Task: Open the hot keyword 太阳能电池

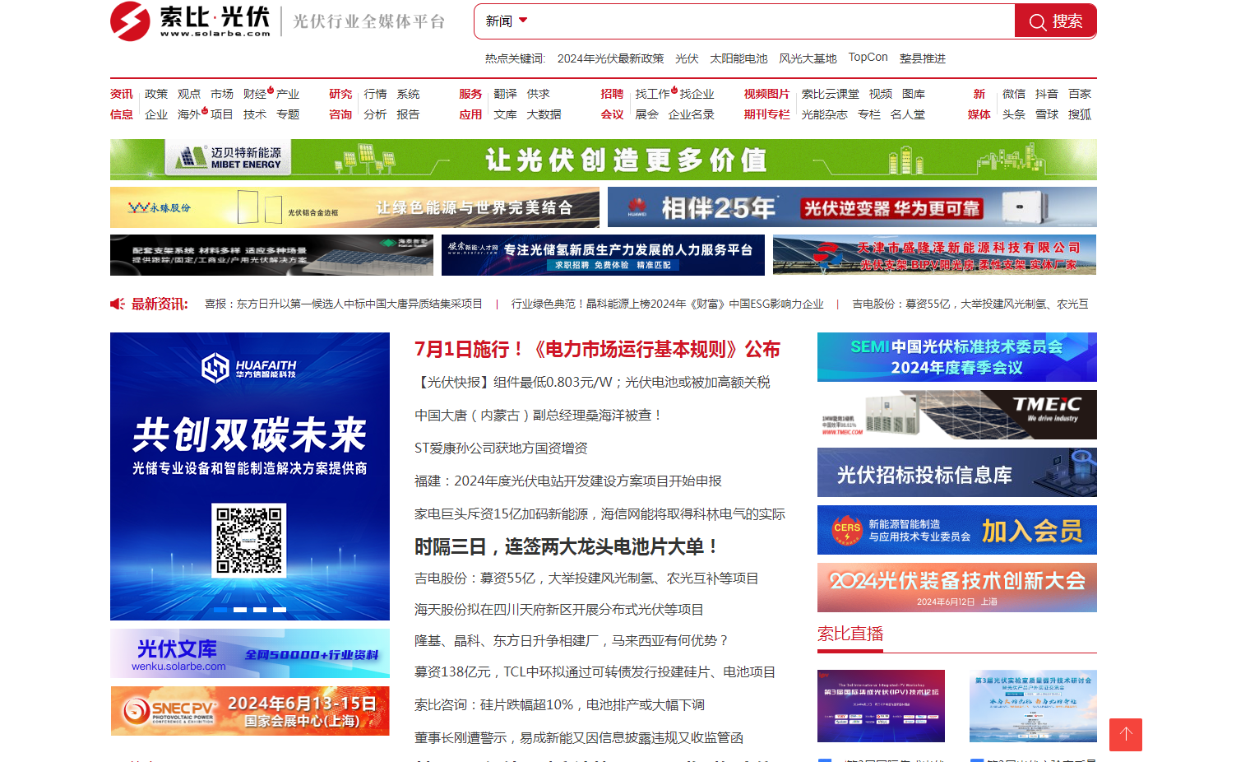Action: (738, 58)
